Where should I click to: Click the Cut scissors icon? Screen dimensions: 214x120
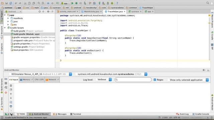25,3
